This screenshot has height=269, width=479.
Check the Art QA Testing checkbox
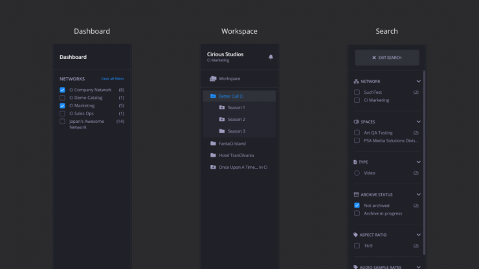(x=357, y=133)
